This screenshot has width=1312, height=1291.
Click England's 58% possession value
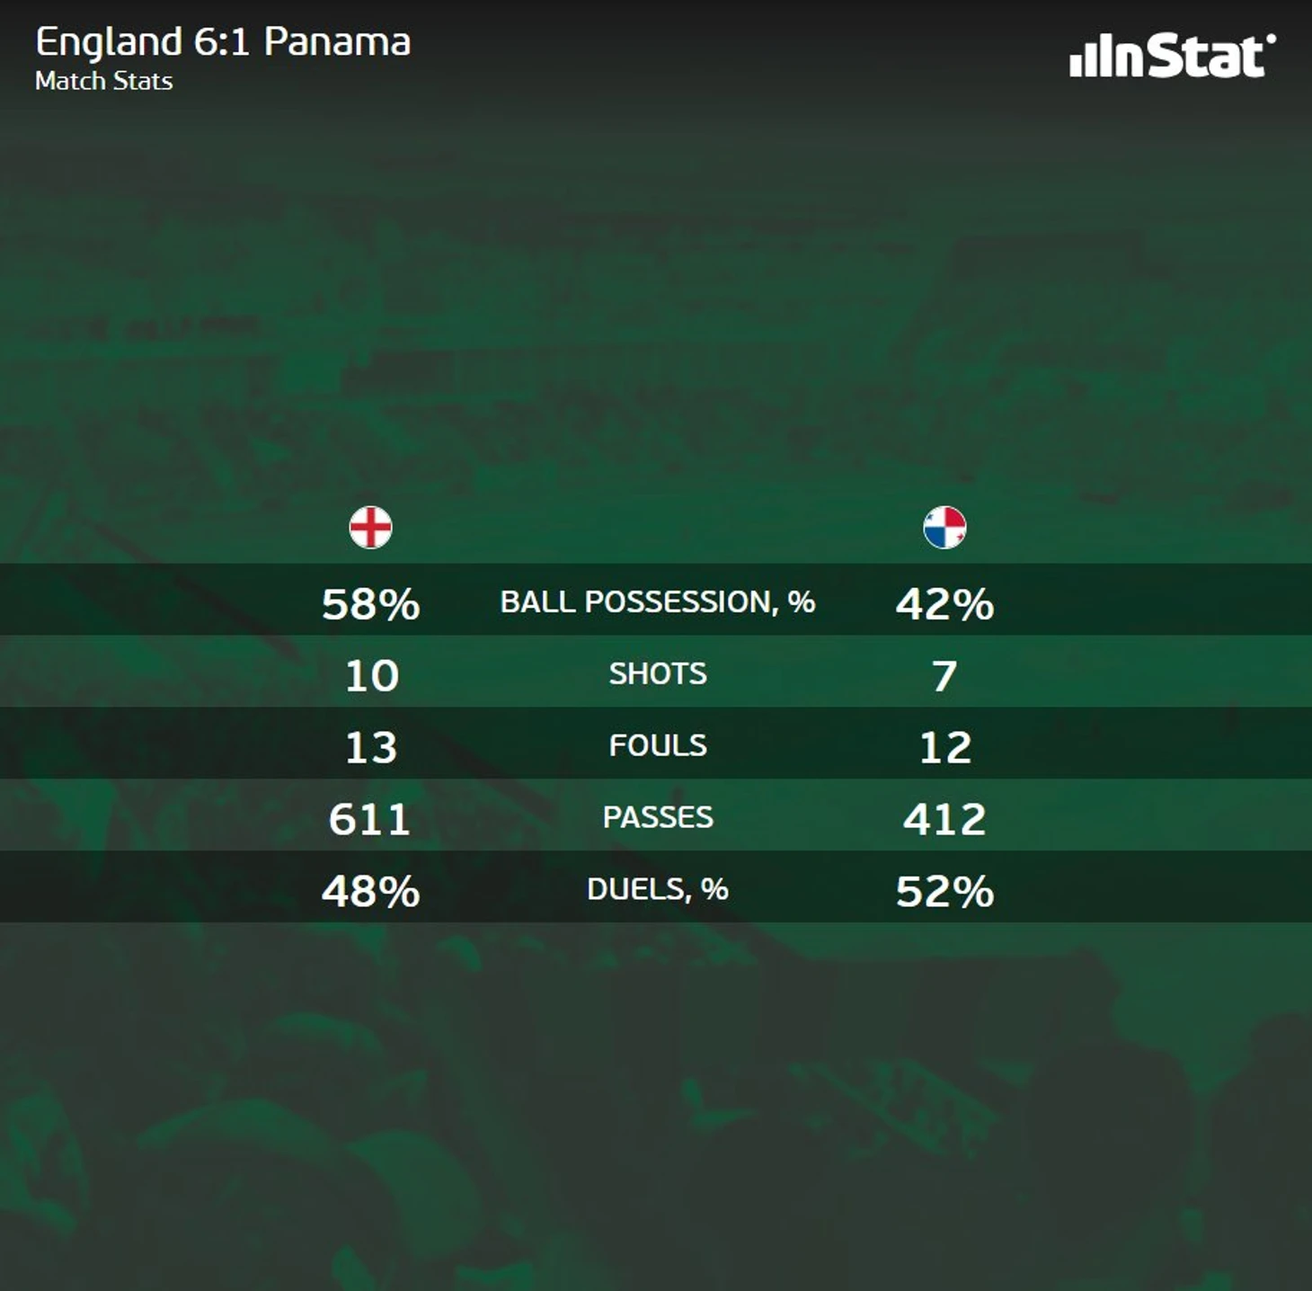(x=371, y=603)
